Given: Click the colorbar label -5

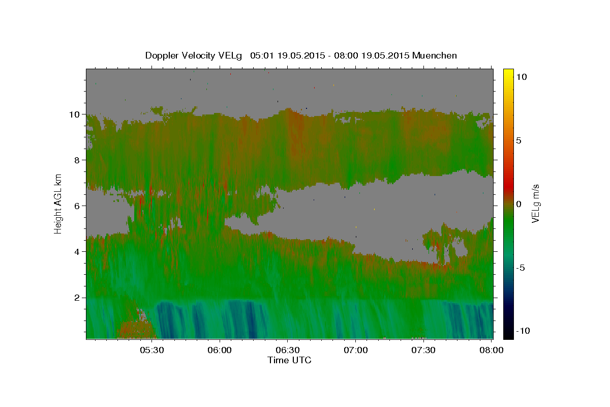Looking at the screenshot, I should coord(521,268).
